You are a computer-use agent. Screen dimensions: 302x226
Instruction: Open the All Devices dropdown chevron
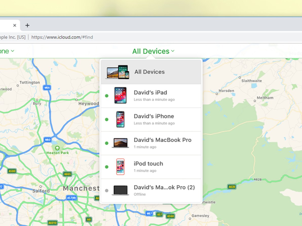click(x=173, y=51)
